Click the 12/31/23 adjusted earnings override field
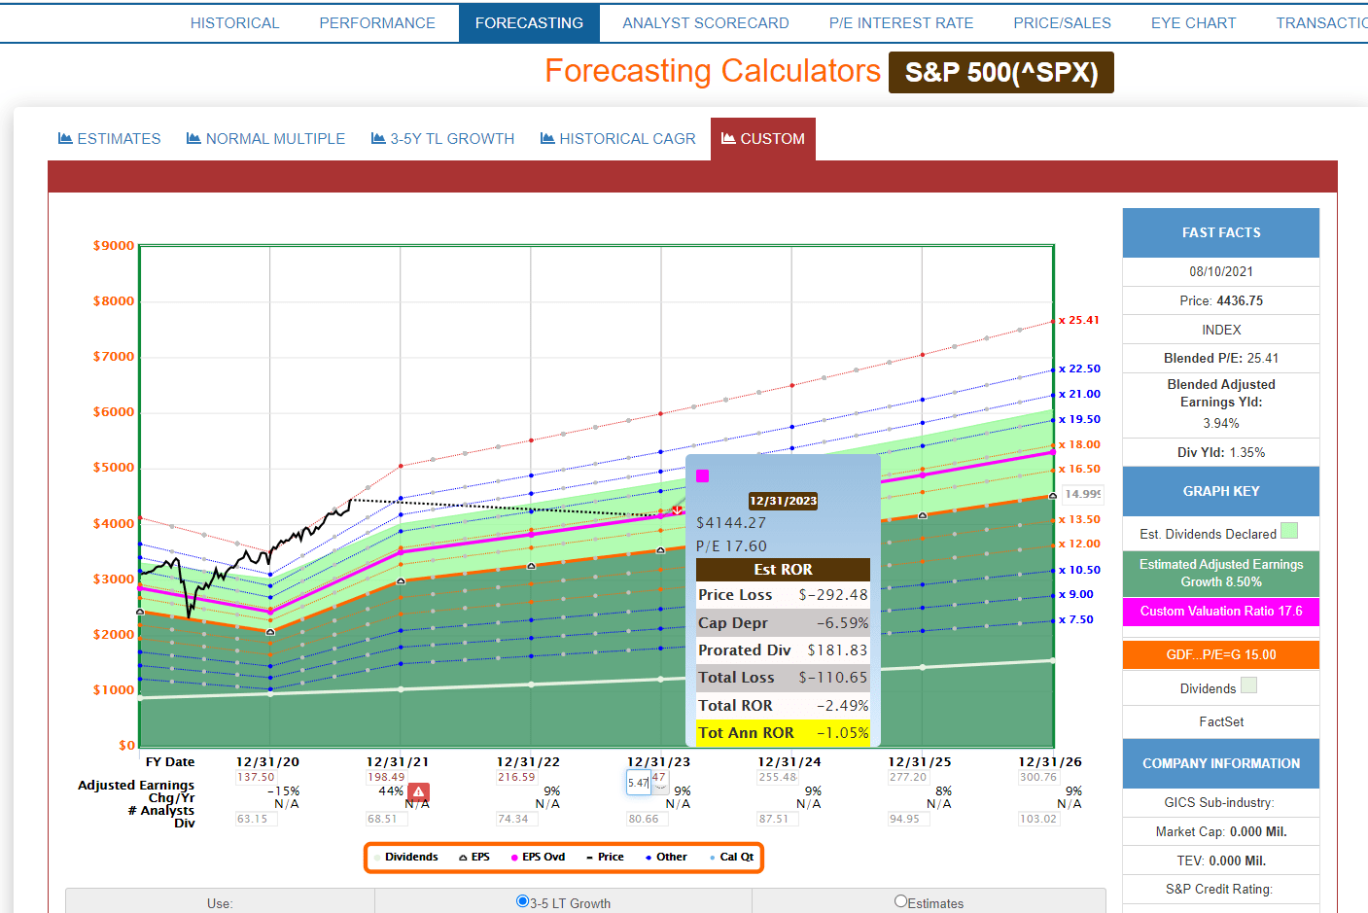 point(638,783)
